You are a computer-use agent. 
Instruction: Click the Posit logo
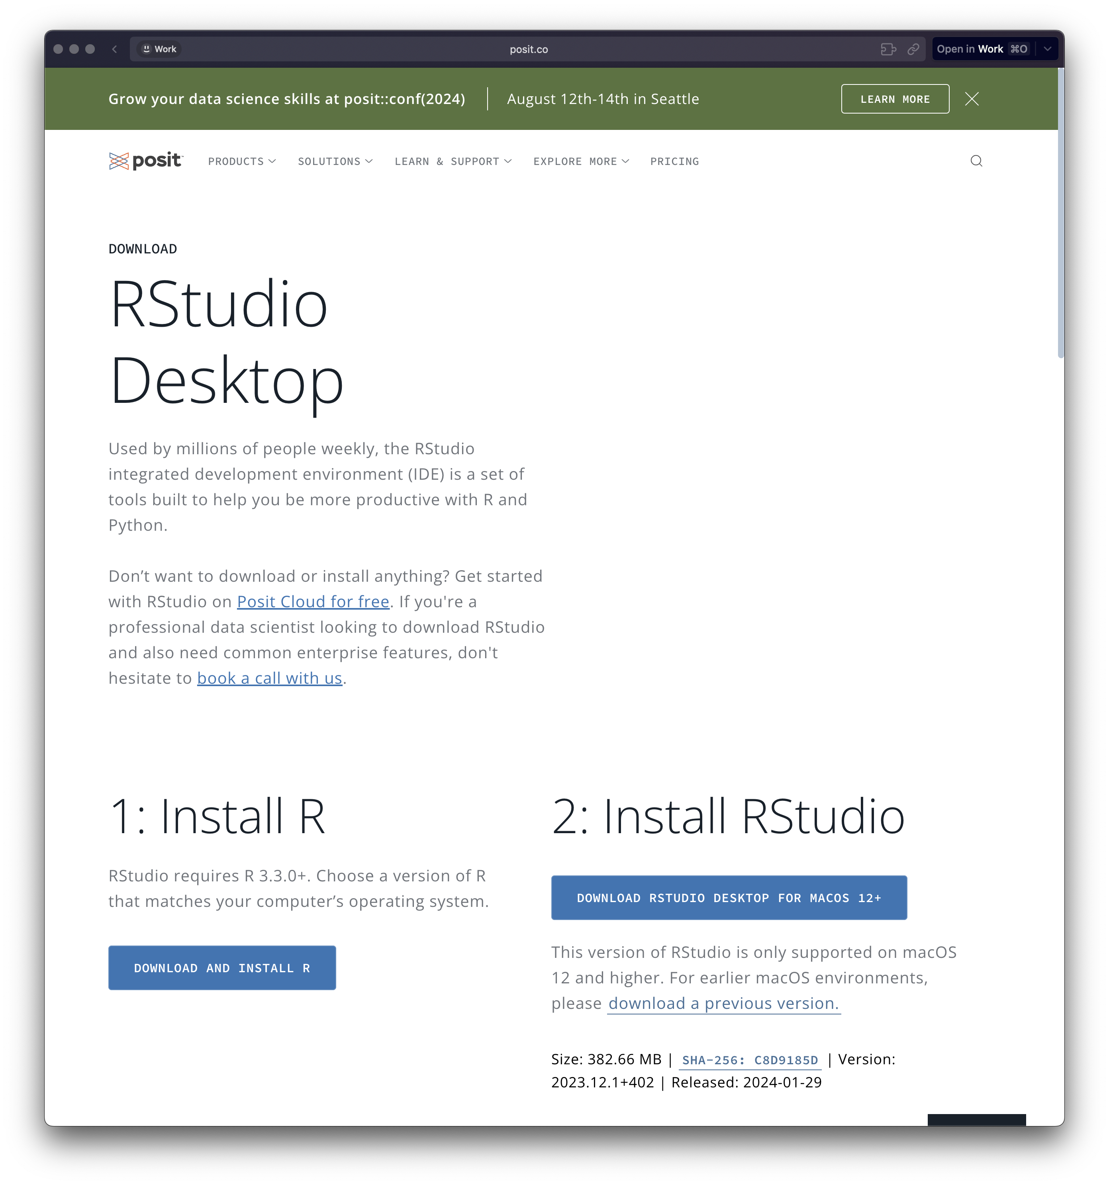(x=146, y=161)
